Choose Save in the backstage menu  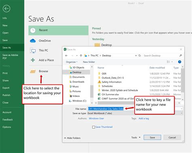[x=5, y=40]
